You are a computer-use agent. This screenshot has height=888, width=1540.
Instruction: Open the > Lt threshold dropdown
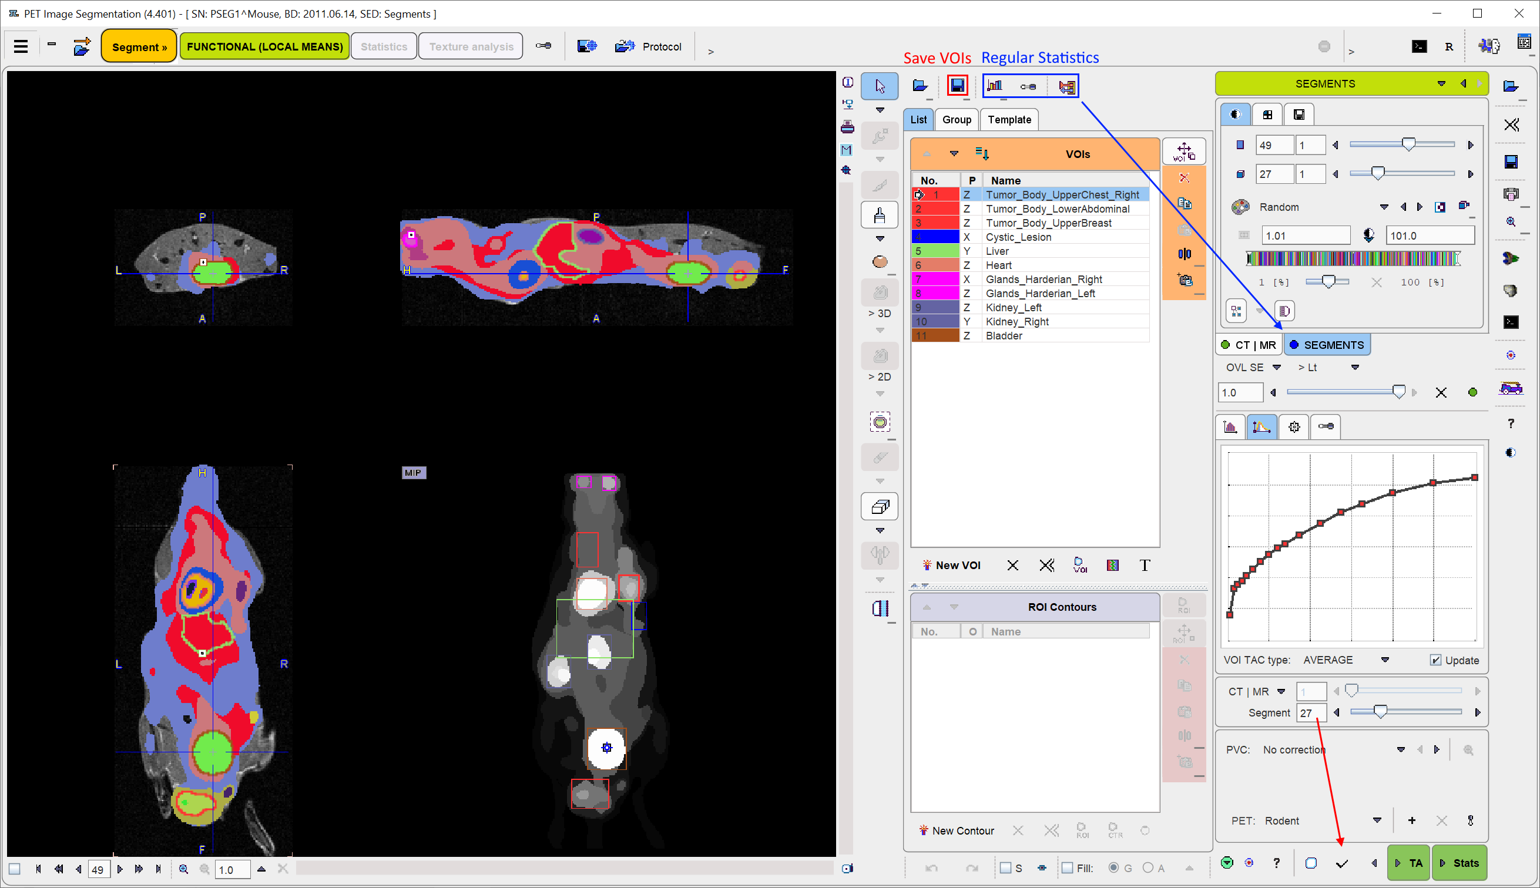click(x=1354, y=367)
